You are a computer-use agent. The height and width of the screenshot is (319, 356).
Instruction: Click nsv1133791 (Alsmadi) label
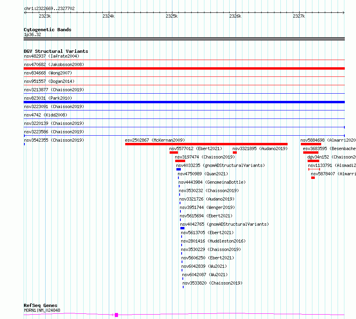point(332,165)
